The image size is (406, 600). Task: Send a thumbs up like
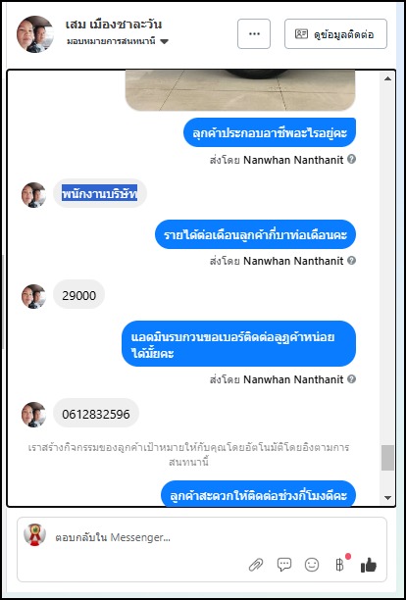[369, 565]
